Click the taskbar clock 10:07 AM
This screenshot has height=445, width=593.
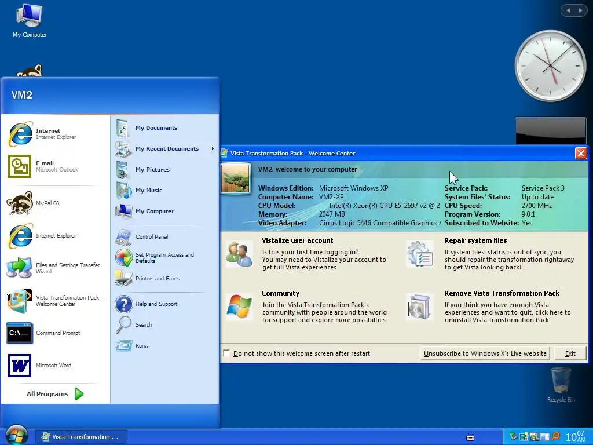575,436
